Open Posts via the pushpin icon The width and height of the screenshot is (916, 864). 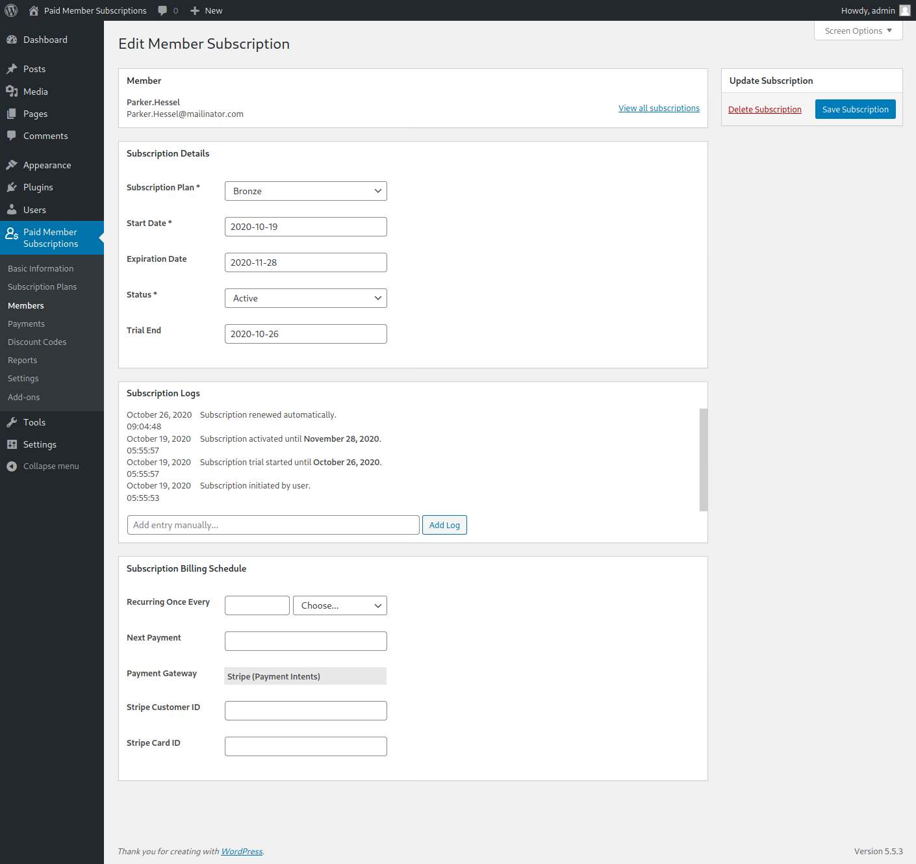(x=12, y=69)
